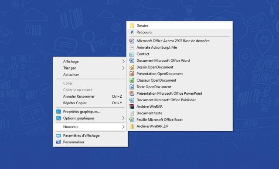The height and width of the screenshot is (169, 279).
Task: Choose Actualiser to refresh the desktop
Action: [90, 75]
